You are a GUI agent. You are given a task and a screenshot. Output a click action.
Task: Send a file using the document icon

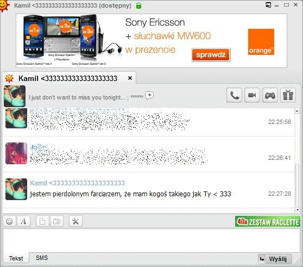pyautogui.click(x=42, y=221)
